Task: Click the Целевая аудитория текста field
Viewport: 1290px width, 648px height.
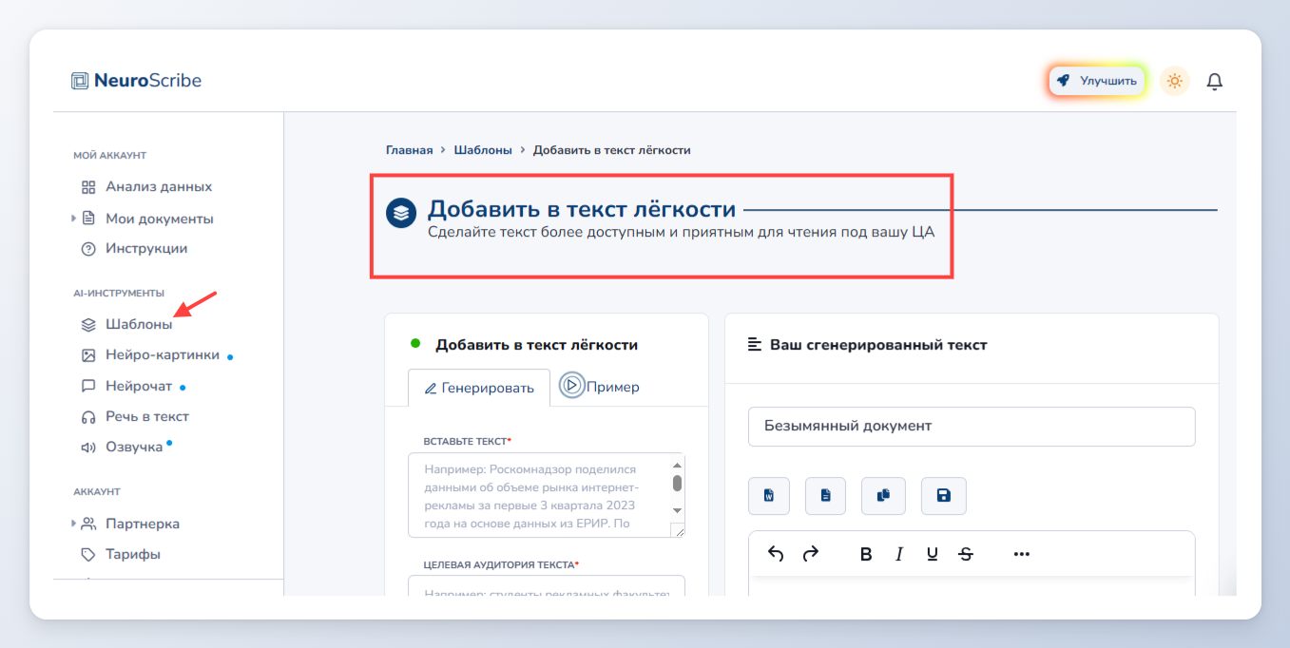Action: pyautogui.click(x=547, y=587)
